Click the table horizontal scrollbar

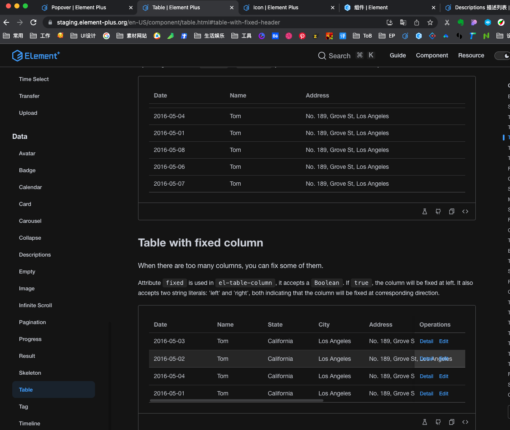[x=236, y=400]
